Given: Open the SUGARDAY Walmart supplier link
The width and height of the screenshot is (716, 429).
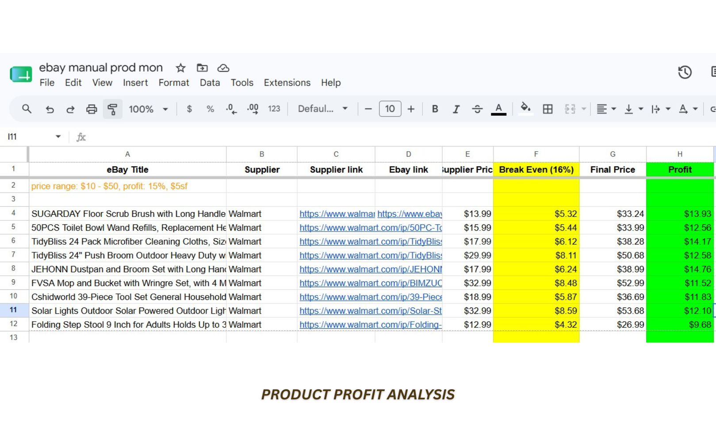Looking at the screenshot, I should coord(337,214).
